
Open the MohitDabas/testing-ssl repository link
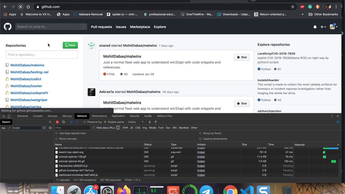click(29, 72)
